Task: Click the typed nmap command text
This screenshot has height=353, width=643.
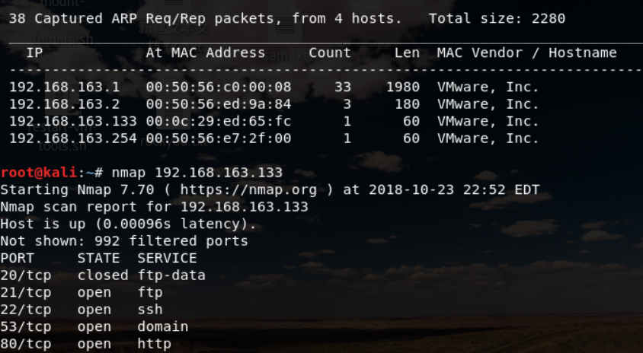Action: click(202, 173)
